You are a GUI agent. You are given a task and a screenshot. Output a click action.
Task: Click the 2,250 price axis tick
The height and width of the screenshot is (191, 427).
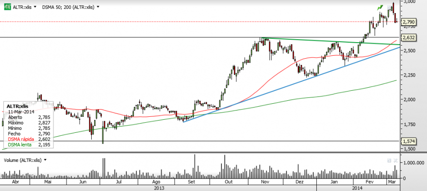click(410, 75)
